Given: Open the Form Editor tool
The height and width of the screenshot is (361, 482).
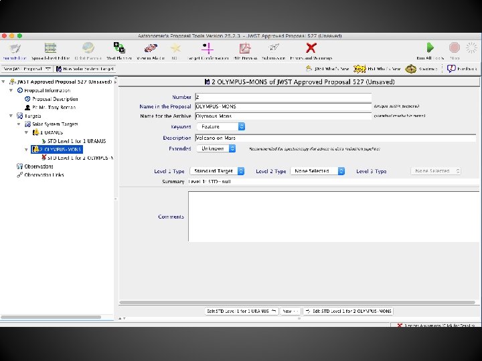Looking at the screenshot, I should pos(15,51).
